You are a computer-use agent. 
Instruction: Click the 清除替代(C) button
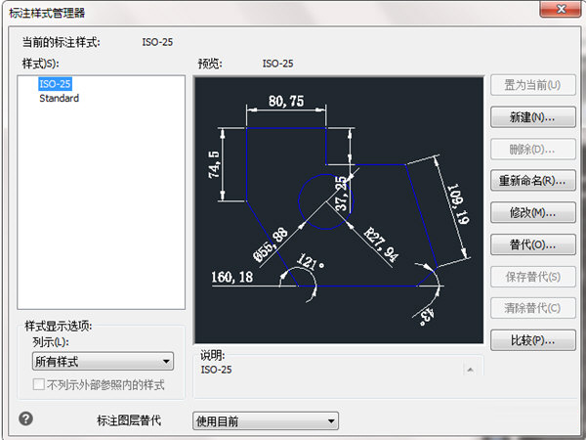[532, 308]
